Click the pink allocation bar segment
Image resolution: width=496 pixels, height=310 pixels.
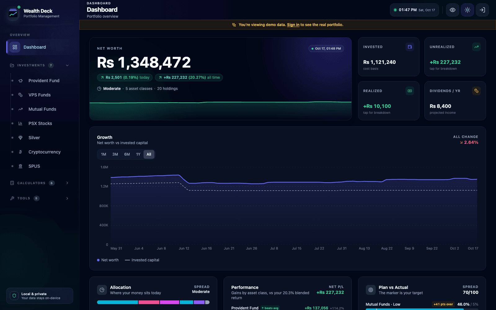click(x=149, y=302)
